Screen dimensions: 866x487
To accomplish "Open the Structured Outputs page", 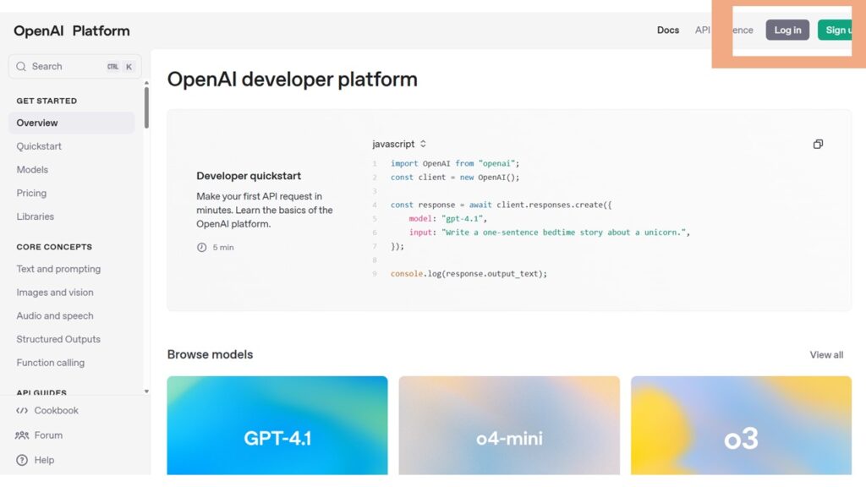I will pos(58,339).
